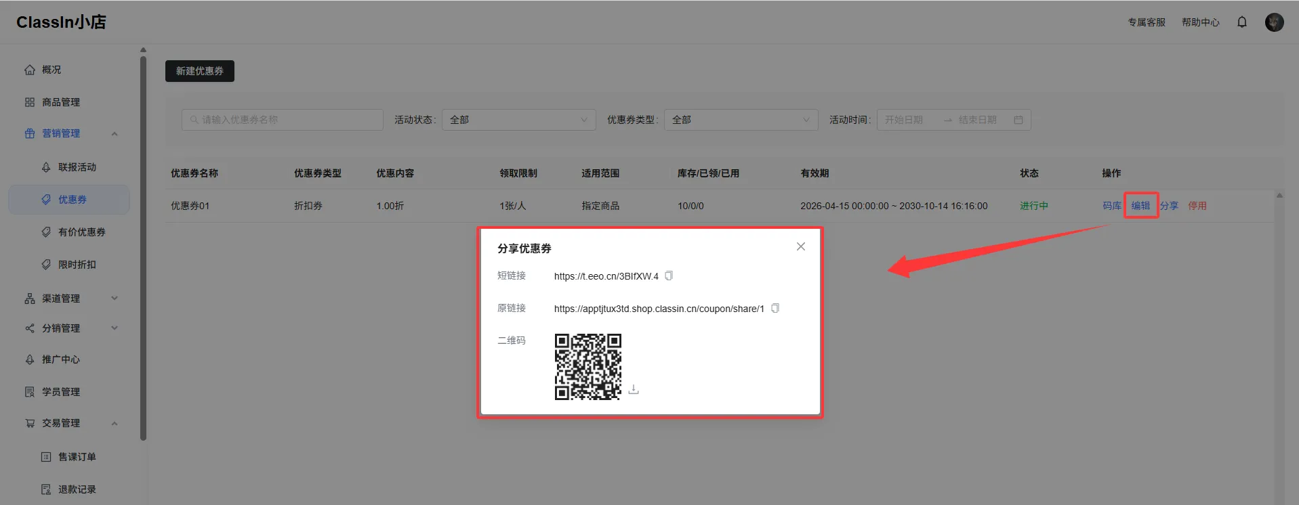Click the 结束日期 date field
Screen dimensions: 1299x505
(978, 120)
